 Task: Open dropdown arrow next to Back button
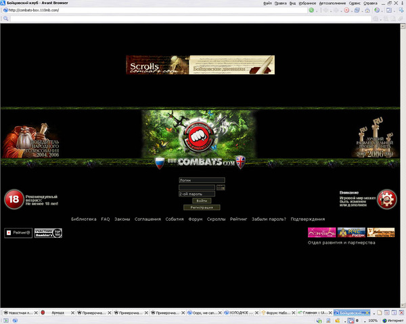331,11
